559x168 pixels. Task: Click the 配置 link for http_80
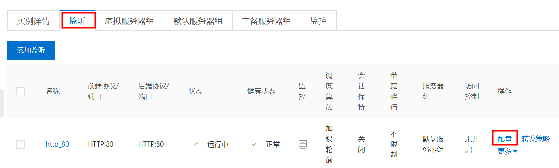click(x=505, y=138)
